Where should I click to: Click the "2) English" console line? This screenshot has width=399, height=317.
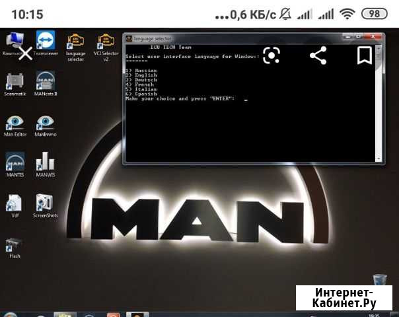[141, 75]
